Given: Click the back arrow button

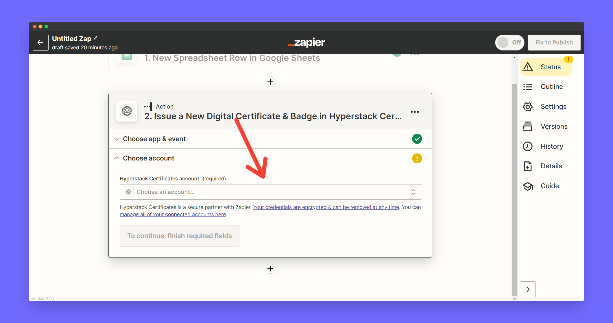Looking at the screenshot, I should tap(40, 42).
